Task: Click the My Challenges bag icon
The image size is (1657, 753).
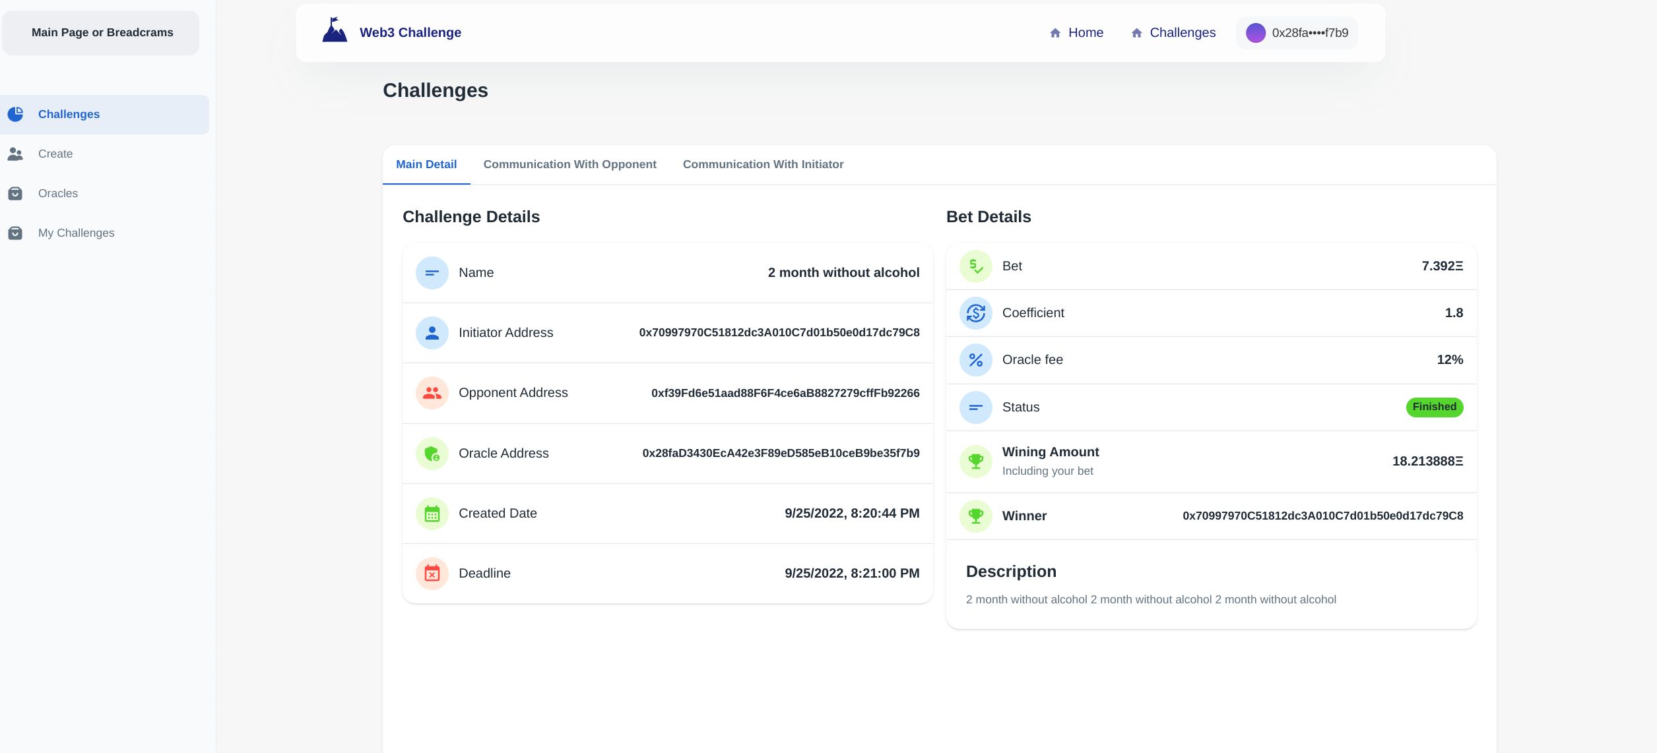Action: pyautogui.click(x=15, y=233)
